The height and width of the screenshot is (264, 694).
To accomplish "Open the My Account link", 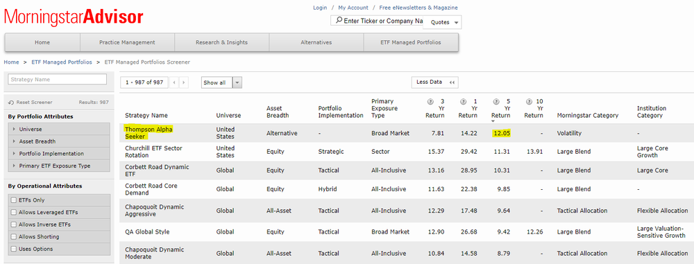I will coord(353,8).
